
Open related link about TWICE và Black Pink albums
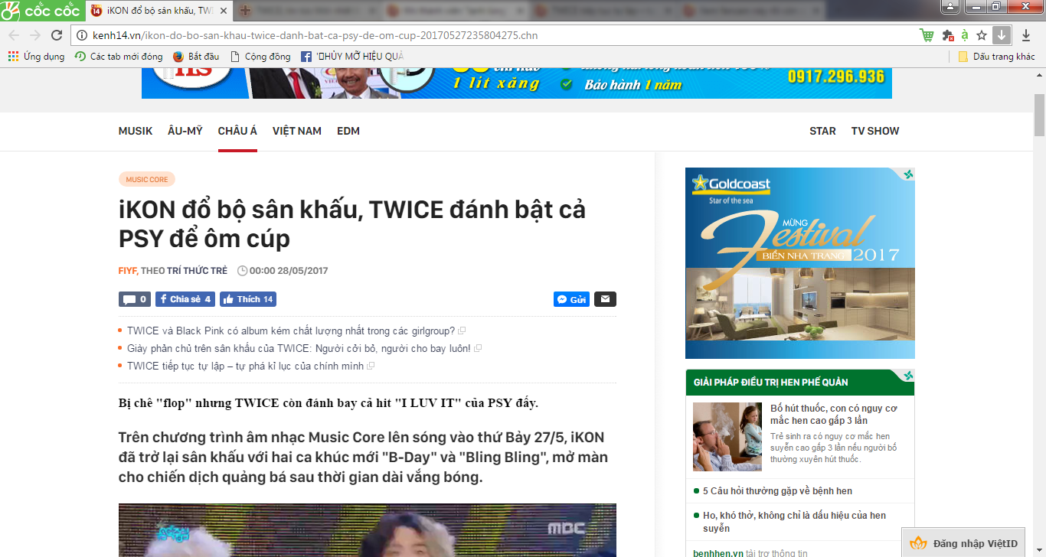291,331
